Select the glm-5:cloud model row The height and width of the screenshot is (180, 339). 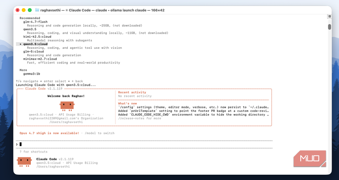point(34,52)
